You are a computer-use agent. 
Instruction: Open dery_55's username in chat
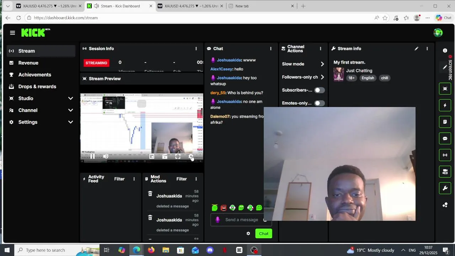tap(218, 93)
